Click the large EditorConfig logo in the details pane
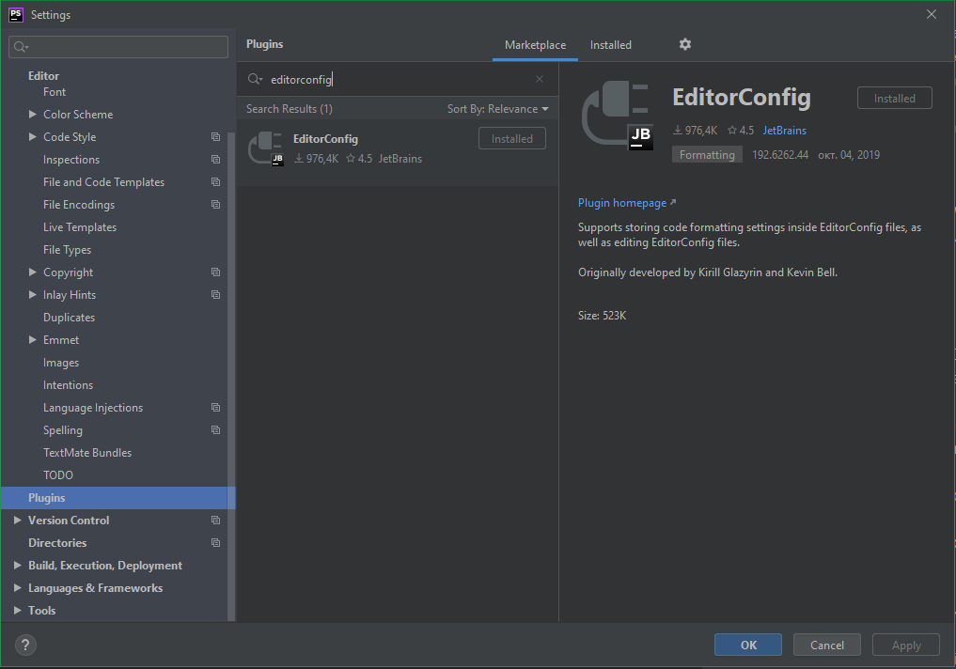Viewport: 956px width, 669px height. click(x=617, y=117)
